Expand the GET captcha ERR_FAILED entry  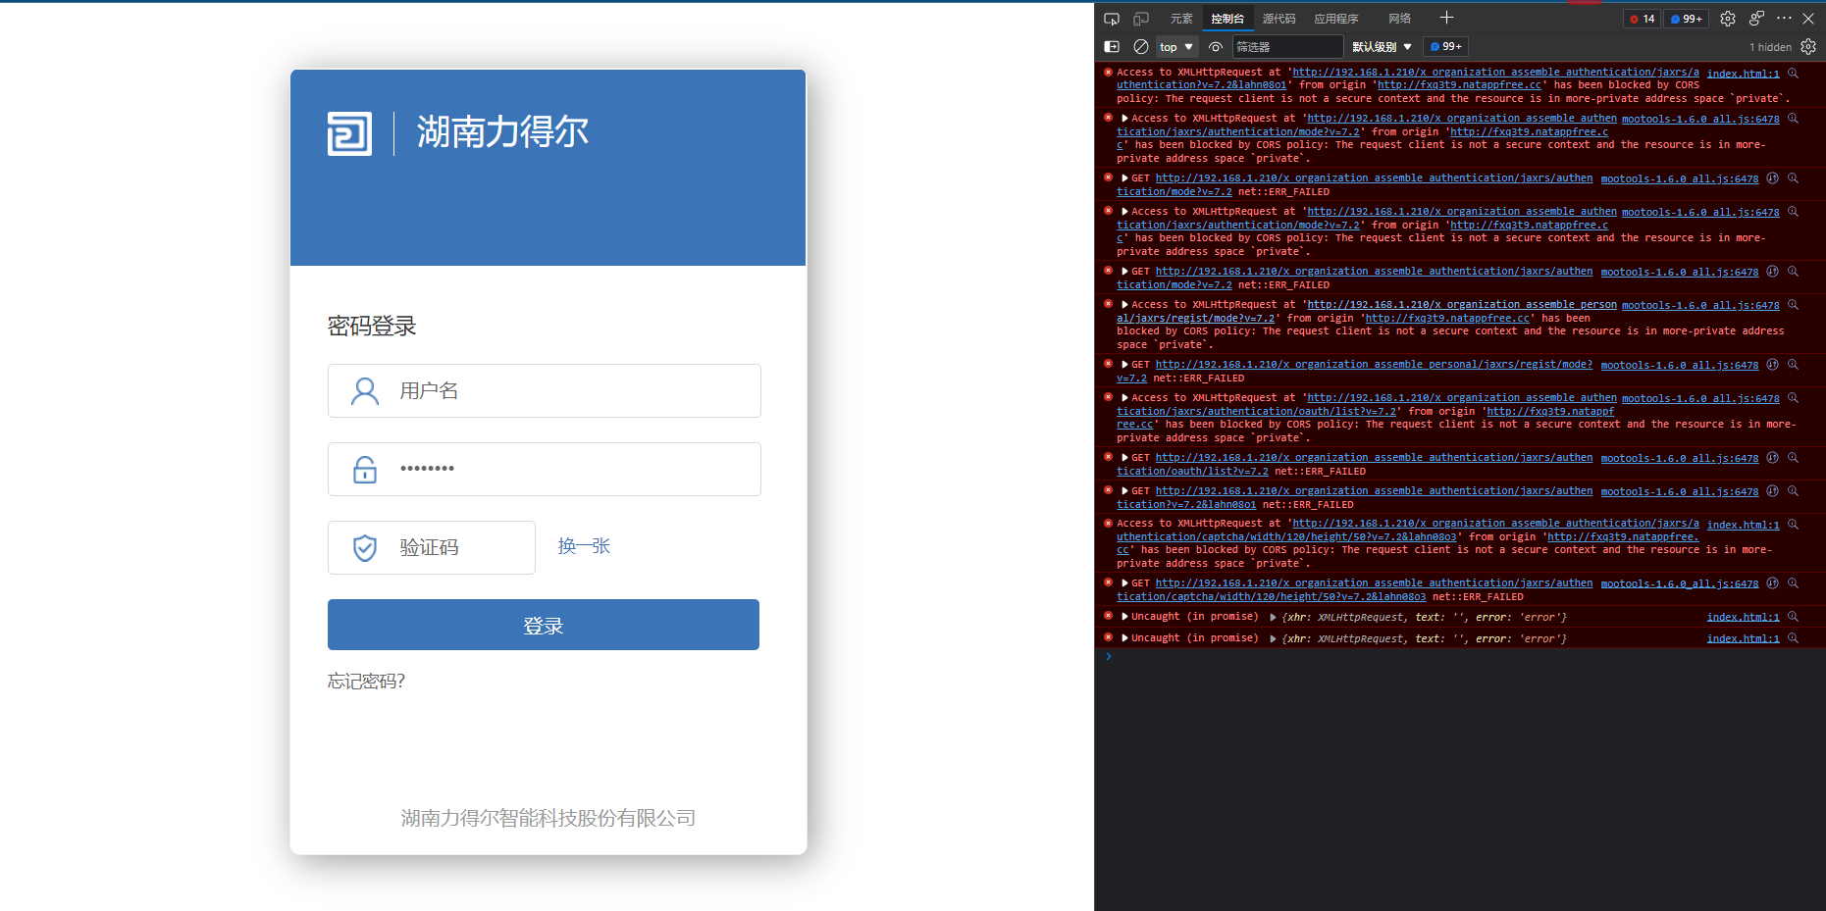pos(1125,583)
